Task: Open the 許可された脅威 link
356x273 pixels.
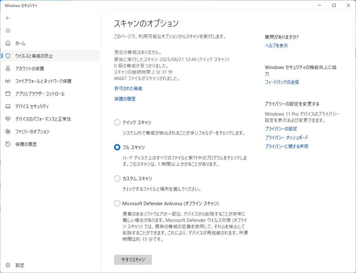Action: [128, 89]
